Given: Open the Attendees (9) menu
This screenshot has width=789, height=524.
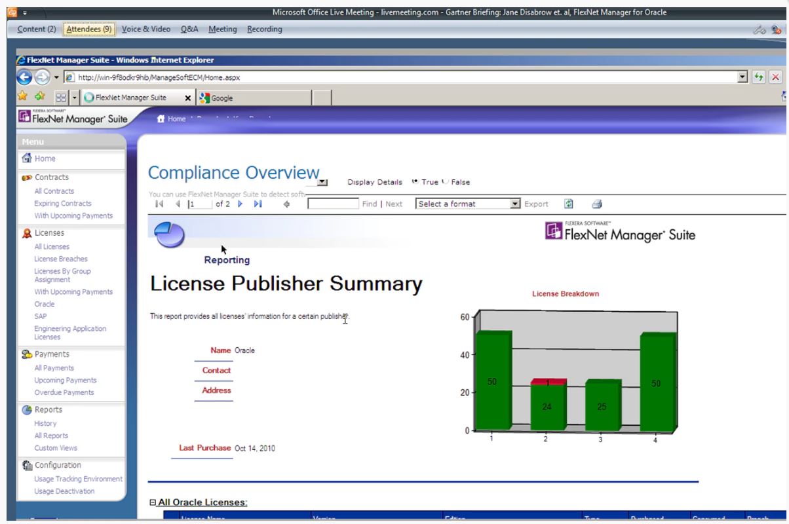Looking at the screenshot, I should 89,29.
